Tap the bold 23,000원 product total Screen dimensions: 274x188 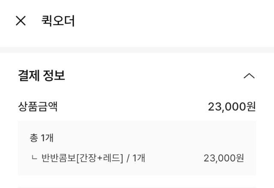[232, 106]
